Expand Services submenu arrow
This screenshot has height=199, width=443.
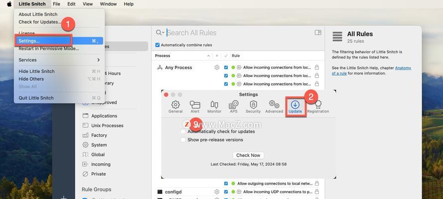tap(98, 60)
